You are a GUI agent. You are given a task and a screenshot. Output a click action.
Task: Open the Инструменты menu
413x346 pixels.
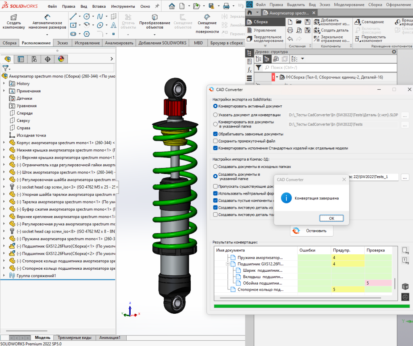pyautogui.click(x=123, y=6)
